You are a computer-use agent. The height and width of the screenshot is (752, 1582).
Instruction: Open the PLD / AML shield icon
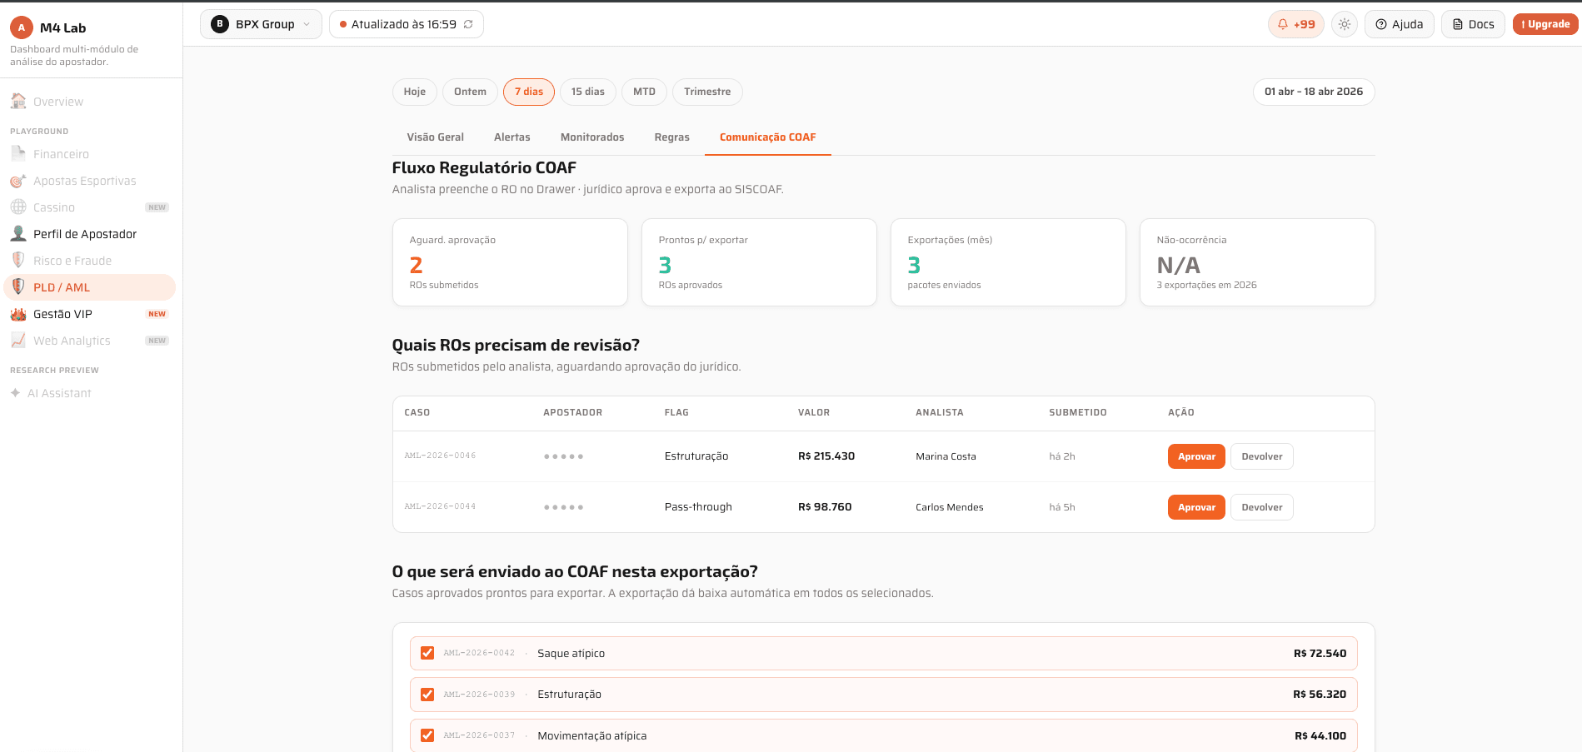click(18, 287)
